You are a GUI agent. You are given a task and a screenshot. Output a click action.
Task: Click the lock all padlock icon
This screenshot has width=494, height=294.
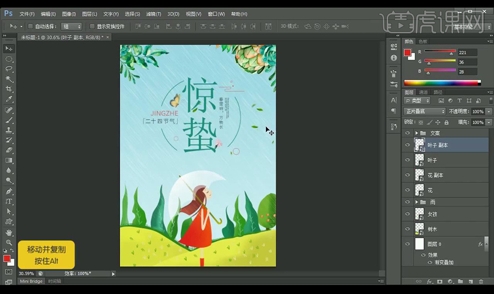tap(446, 123)
